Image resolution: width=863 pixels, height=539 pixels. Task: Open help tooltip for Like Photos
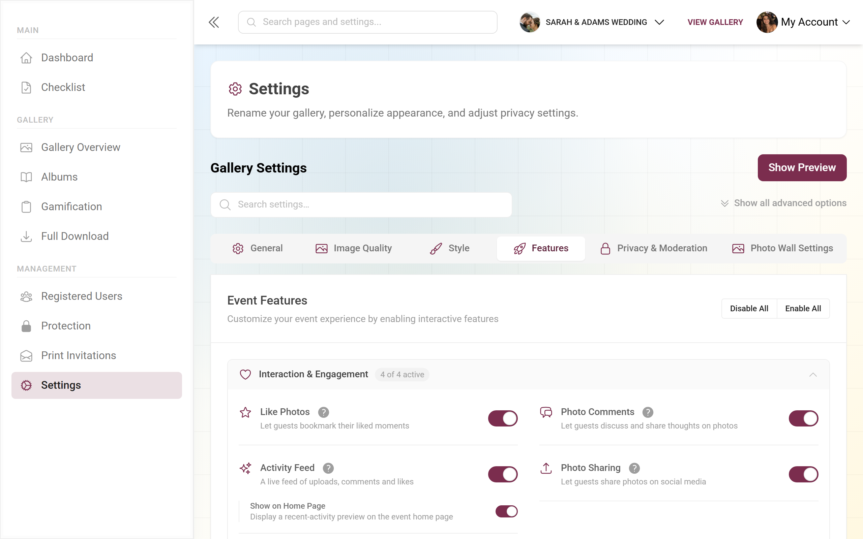(323, 412)
